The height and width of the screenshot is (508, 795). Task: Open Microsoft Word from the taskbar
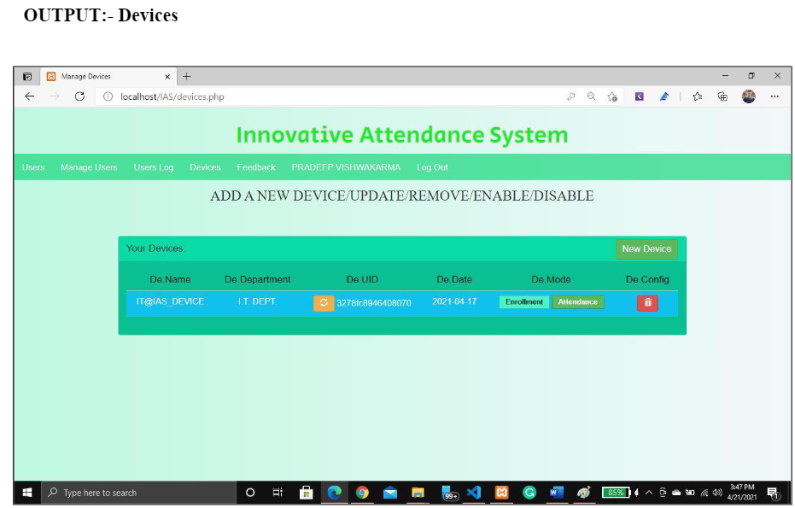(x=557, y=493)
